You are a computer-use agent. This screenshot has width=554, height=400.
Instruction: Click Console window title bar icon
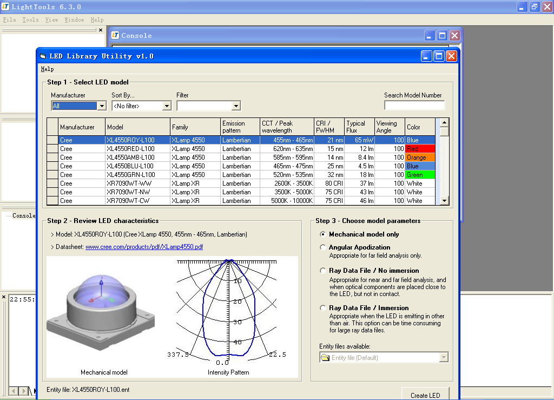115,35
